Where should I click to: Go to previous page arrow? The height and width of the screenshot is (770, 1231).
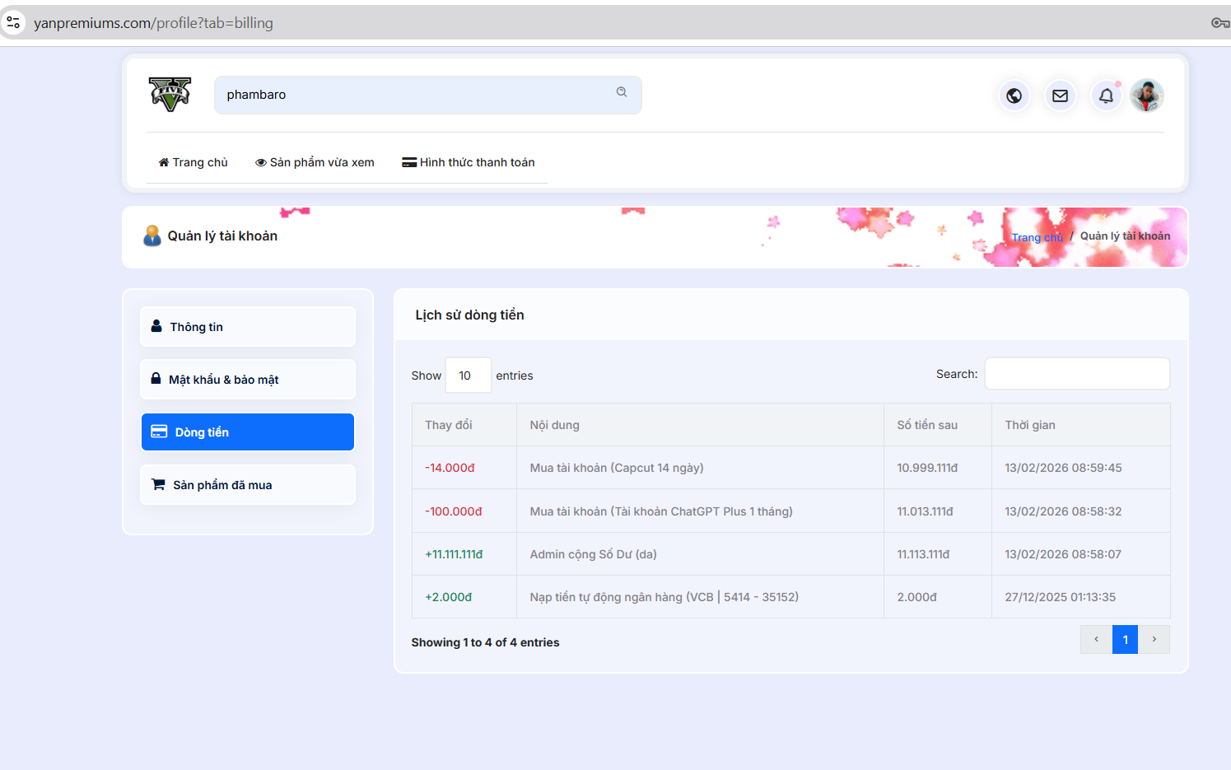point(1096,639)
